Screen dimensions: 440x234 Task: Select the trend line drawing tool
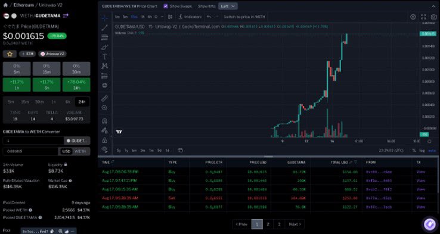point(105,27)
